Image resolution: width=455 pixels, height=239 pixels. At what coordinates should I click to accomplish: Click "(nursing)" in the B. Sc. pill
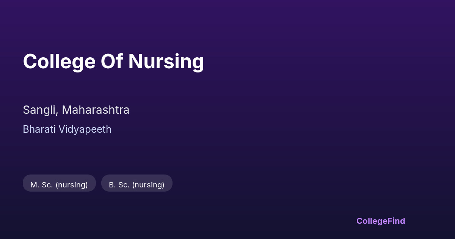[148, 185]
